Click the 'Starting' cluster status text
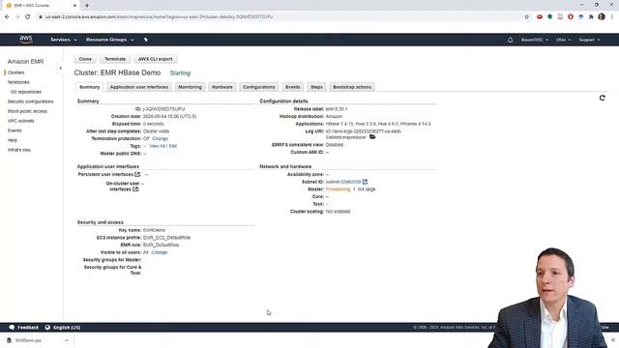 pos(180,73)
